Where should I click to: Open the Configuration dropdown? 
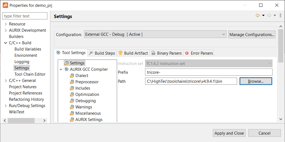tap(155, 34)
